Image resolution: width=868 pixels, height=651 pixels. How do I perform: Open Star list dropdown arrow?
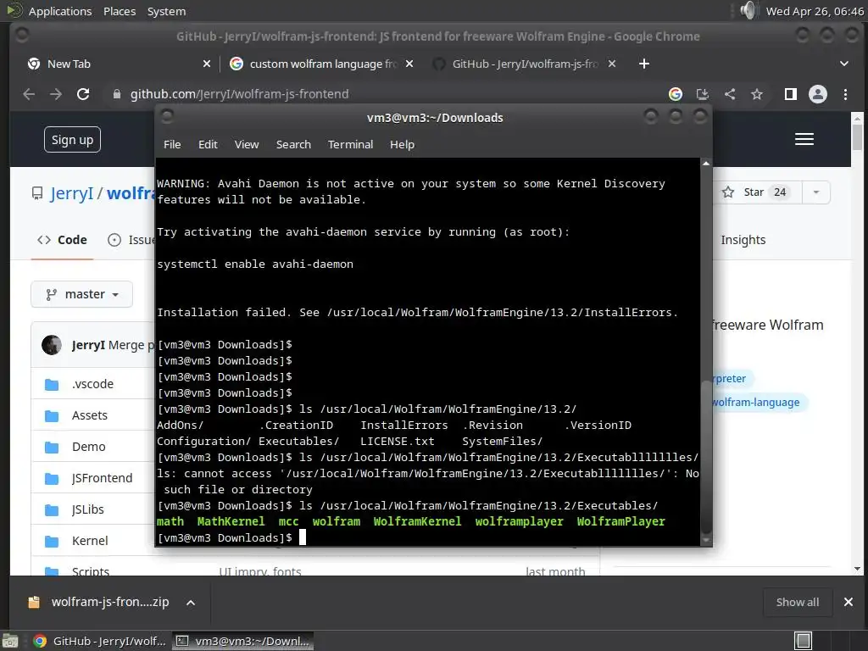click(x=815, y=192)
